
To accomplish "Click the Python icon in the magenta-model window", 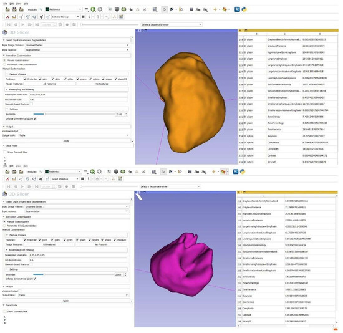I will (243, 171).
